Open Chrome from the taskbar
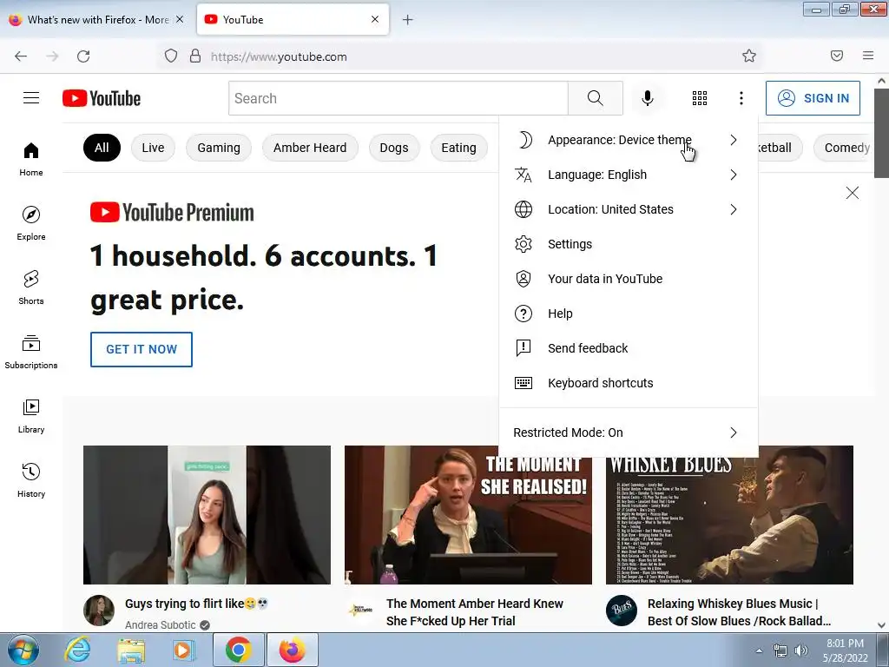The height and width of the screenshot is (667, 889). point(238,650)
